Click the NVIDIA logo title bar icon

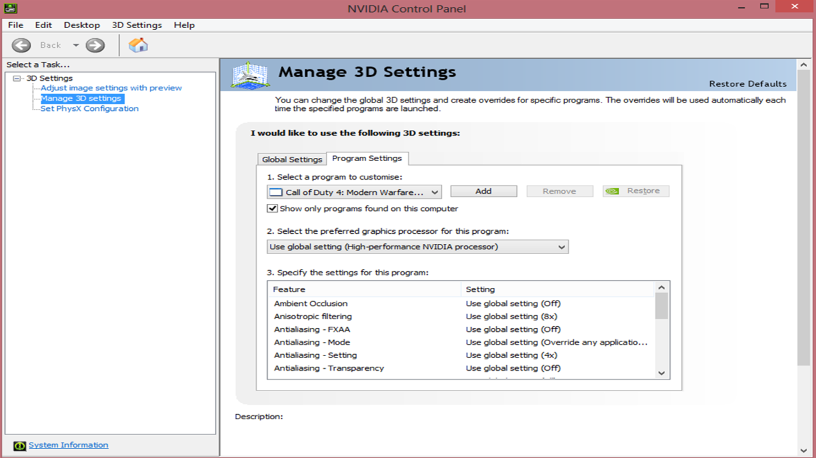click(9, 8)
